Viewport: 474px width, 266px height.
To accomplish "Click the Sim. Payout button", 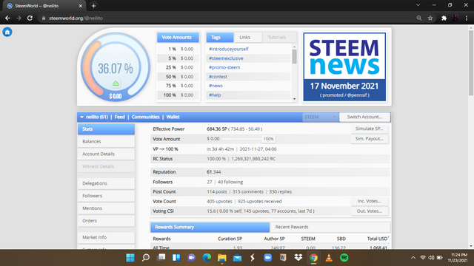I will pos(370,139).
